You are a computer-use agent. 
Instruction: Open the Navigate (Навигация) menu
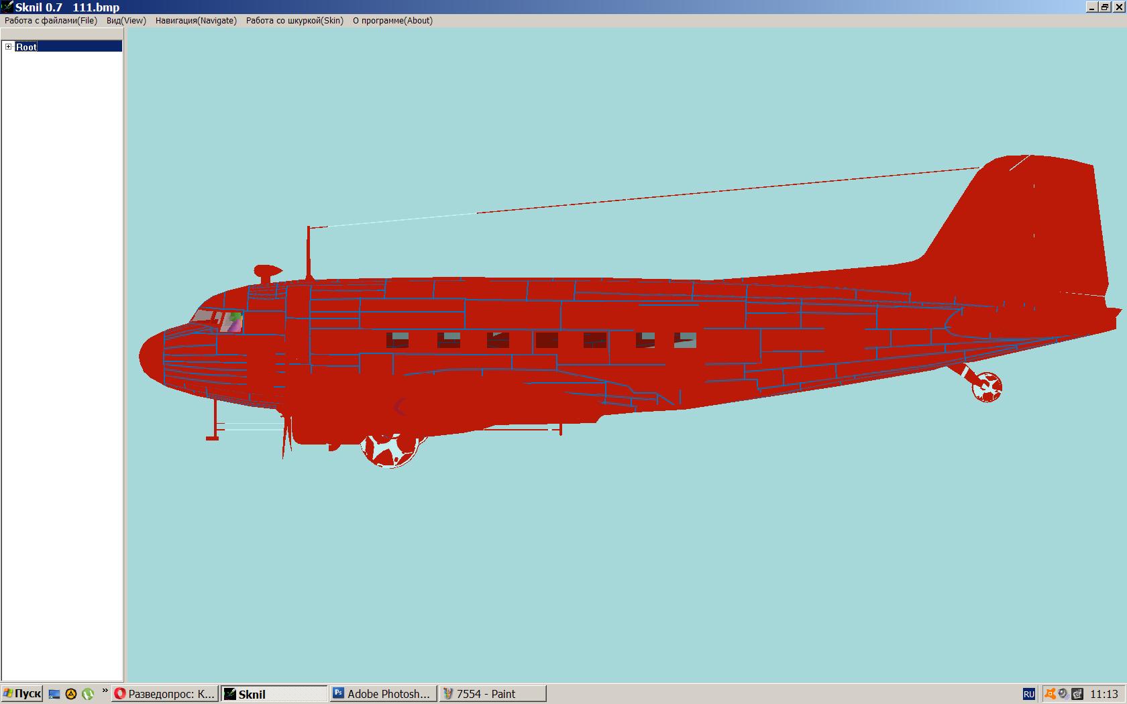[196, 21]
